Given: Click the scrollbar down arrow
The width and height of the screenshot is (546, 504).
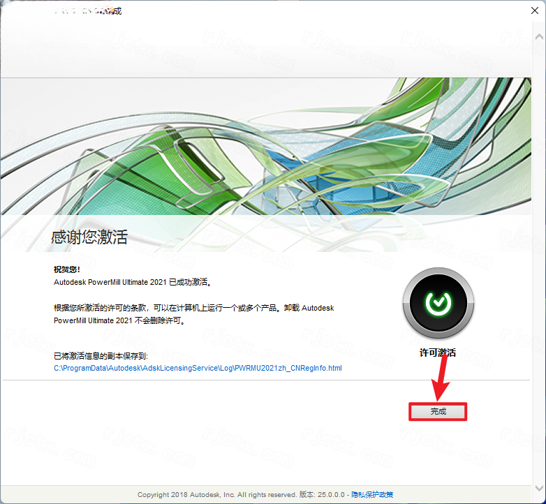Looking at the screenshot, I should 539,488.
